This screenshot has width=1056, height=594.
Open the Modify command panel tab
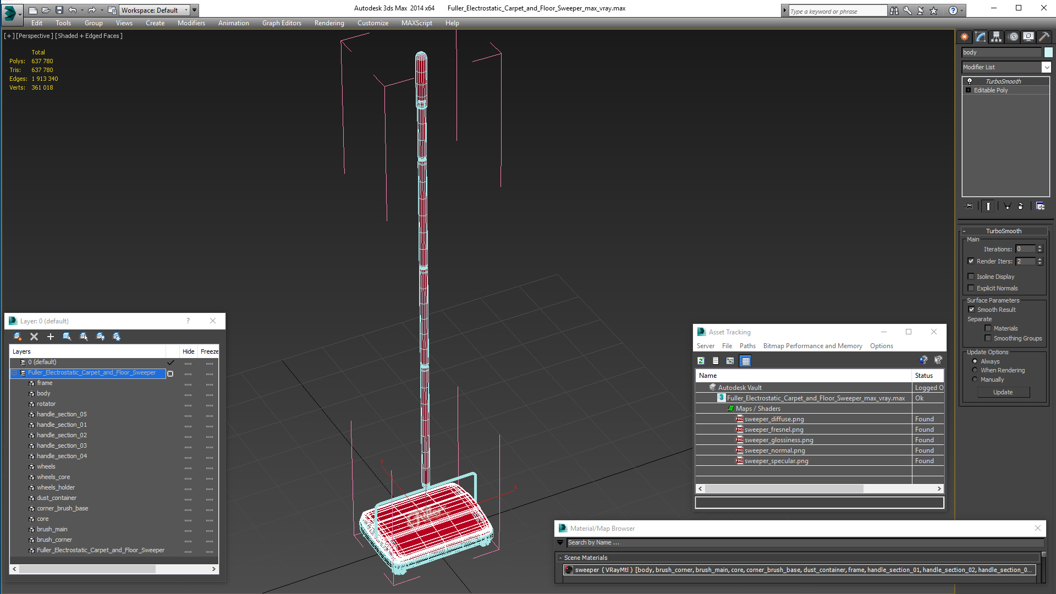(981, 37)
